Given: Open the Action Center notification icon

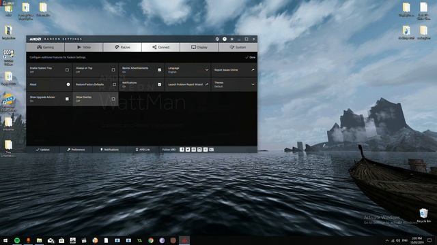Looking at the screenshot, I should tap(429, 240).
